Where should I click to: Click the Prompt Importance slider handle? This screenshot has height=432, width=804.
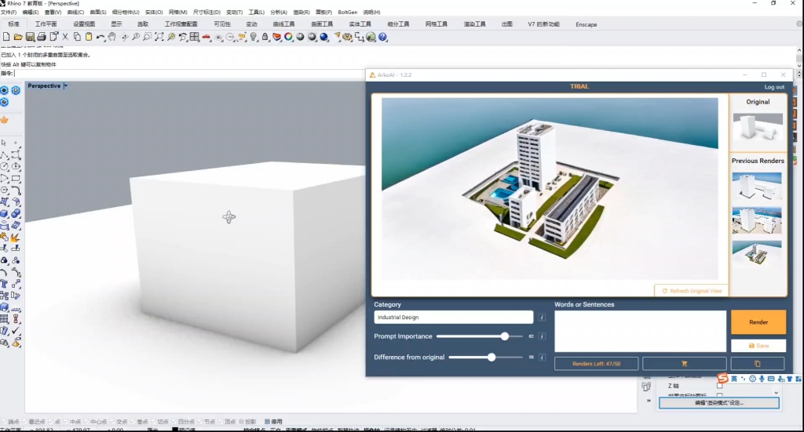coord(505,336)
